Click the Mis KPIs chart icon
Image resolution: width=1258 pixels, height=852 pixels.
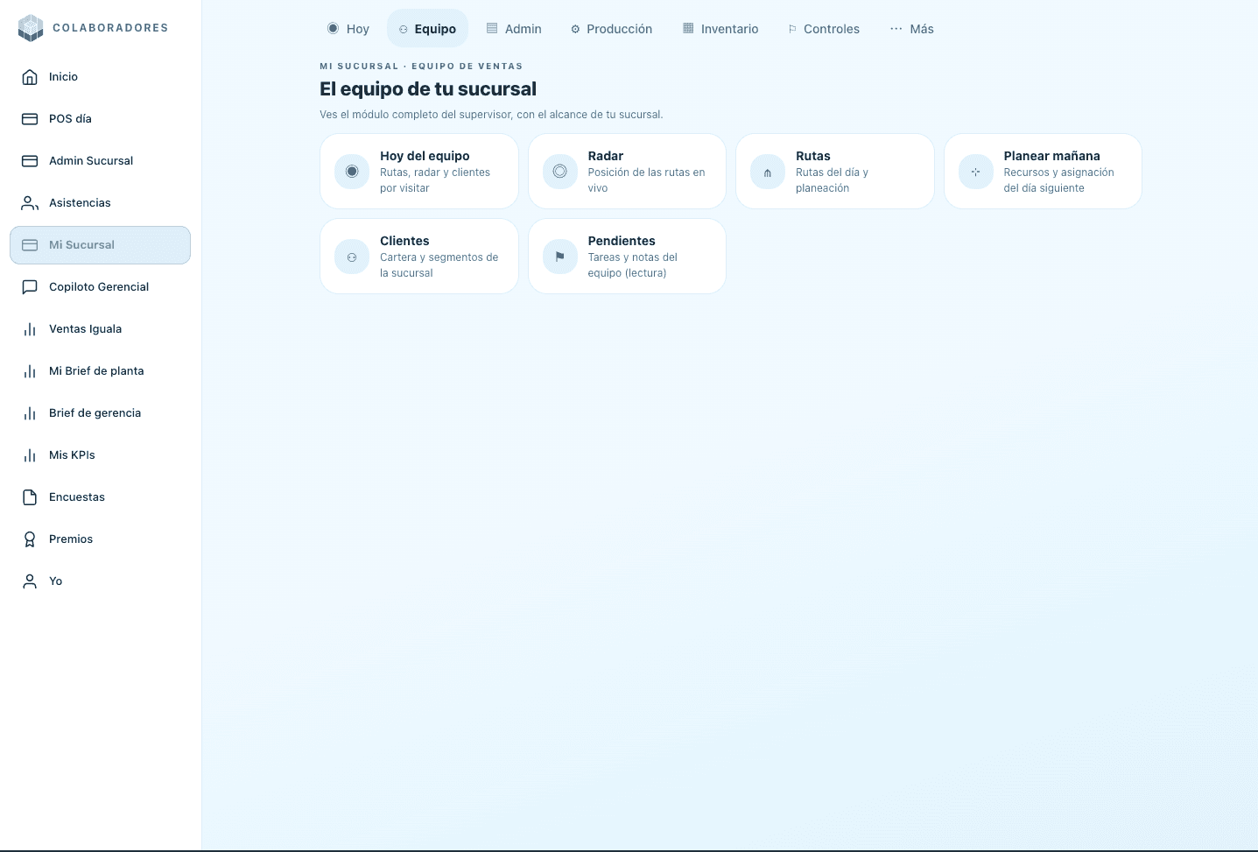coord(30,455)
